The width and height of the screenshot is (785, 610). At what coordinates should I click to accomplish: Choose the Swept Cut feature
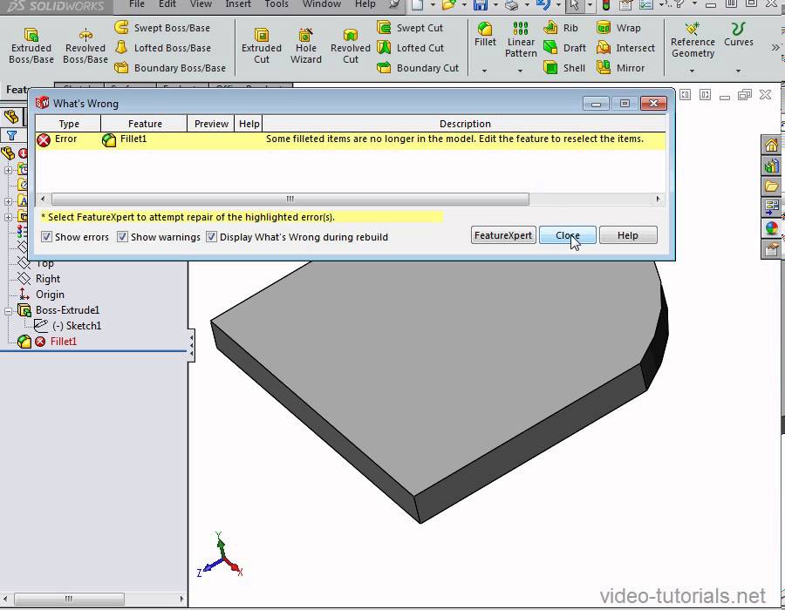click(410, 28)
